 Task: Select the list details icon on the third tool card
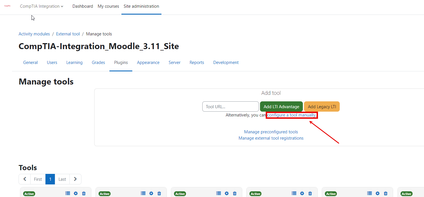(x=219, y=193)
